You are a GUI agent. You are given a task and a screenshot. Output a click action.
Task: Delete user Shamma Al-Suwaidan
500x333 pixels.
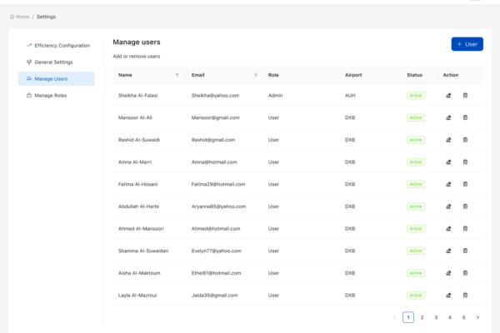(465, 251)
